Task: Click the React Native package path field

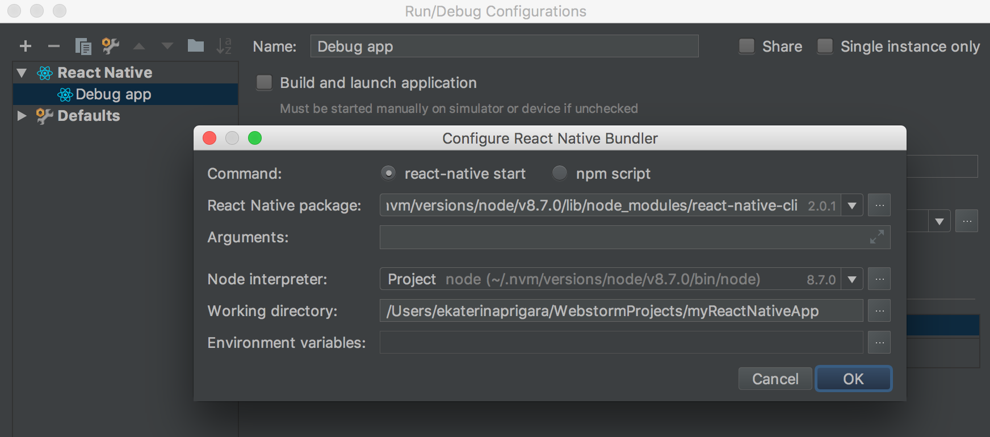Action: click(x=610, y=205)
